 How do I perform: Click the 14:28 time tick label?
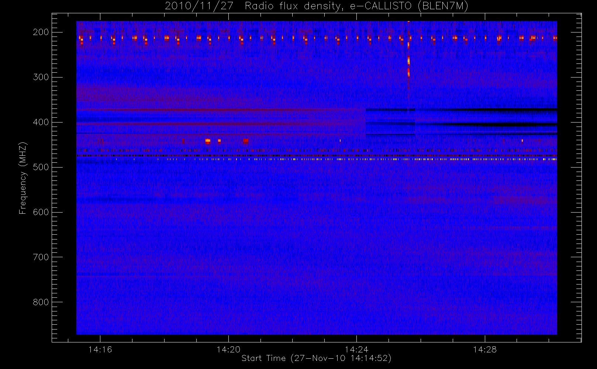coord(485,349)
